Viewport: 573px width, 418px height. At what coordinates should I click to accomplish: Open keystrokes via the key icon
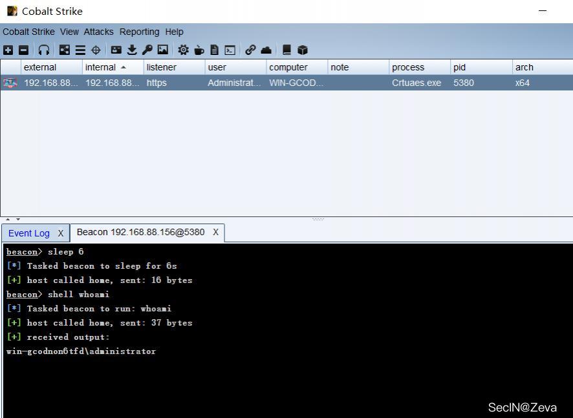(147, 50)
